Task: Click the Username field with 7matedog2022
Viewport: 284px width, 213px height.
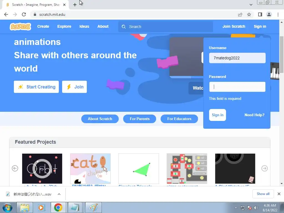Action: pyautogui.click(x=237, y=58)
